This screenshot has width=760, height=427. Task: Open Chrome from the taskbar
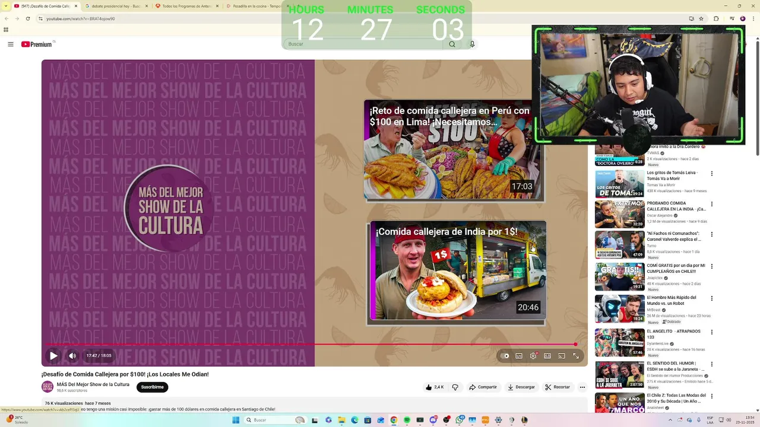point(394,420)
